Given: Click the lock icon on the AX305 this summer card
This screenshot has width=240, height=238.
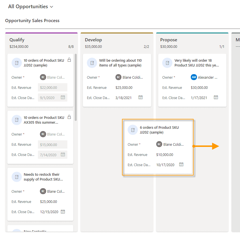Looking at the screenshot, I should tap(69, 117).
